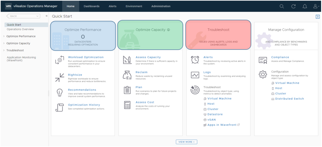The width and height of the screenshot is (322, 147).
Task: Switch to the Dashboards tab
Action: 92,6
